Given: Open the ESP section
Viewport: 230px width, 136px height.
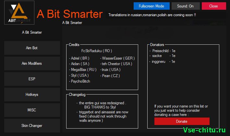Looking at the screenshot, I should tap(32, 79).
